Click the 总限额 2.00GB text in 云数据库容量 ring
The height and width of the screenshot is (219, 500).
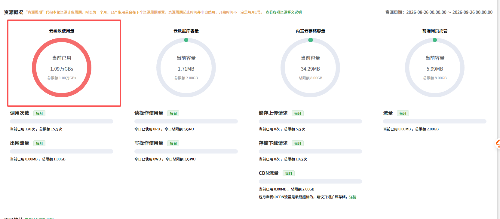tap(186, 78)
